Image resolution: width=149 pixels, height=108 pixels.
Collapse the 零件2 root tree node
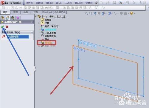36,16
